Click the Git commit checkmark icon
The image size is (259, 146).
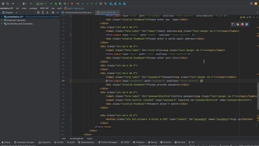point(87,4)
